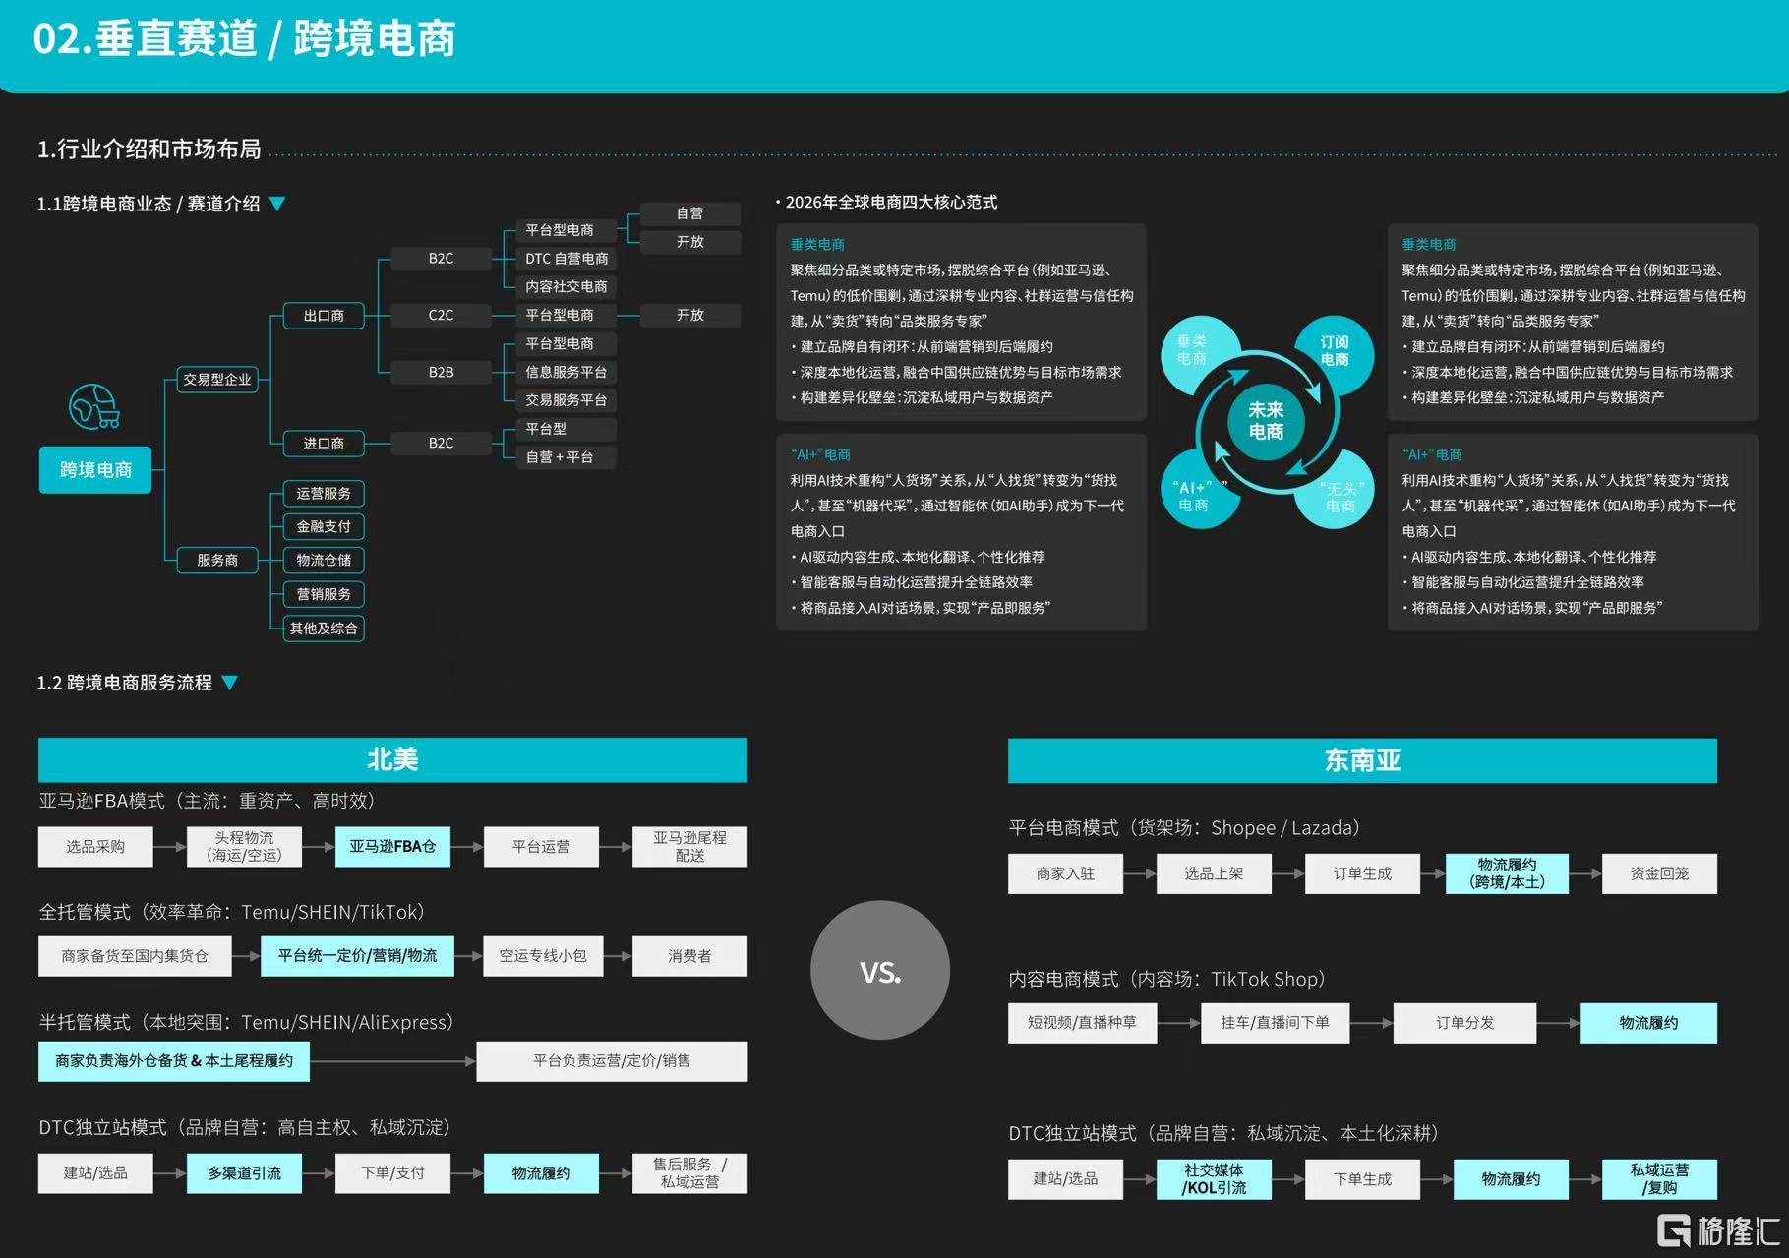Click the 多渠道引流 step

[x=244, y=1173]
